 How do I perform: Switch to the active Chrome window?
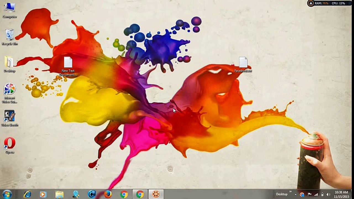coord(140,194)
